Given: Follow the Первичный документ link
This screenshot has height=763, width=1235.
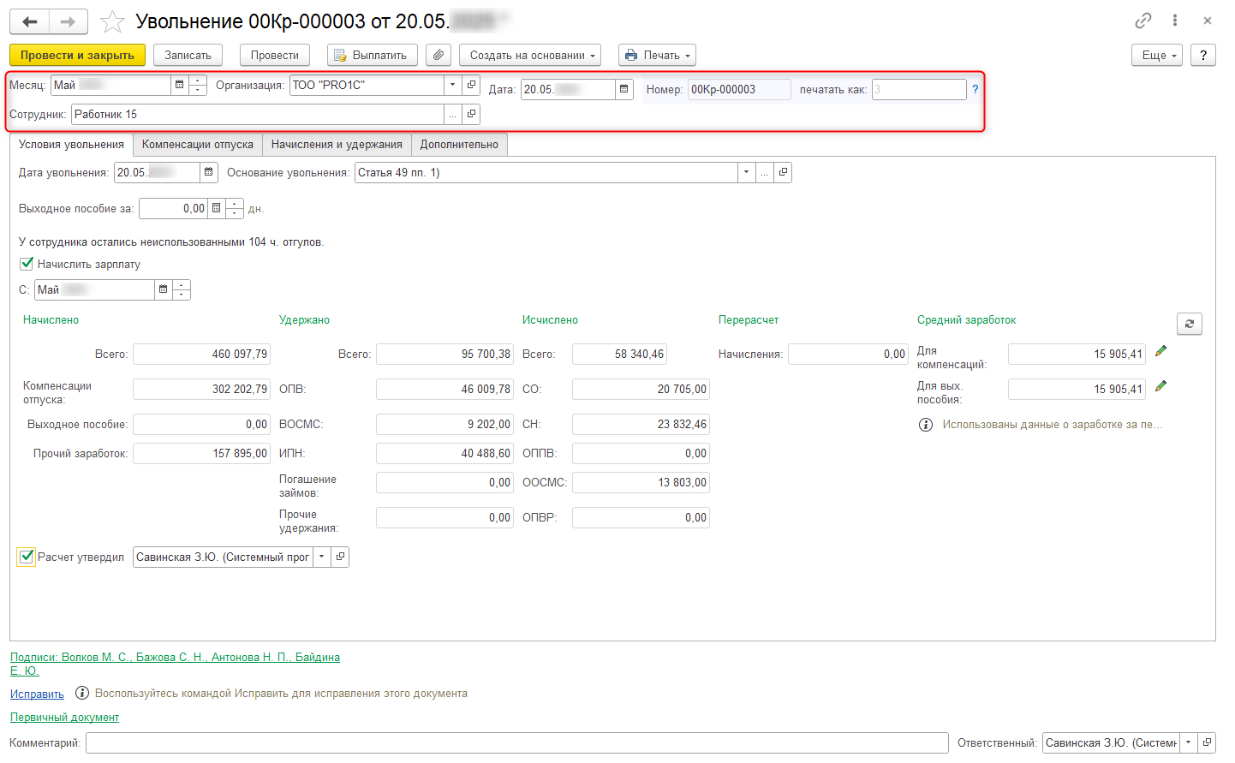Looking at the screenshot, I should (64, 718).
